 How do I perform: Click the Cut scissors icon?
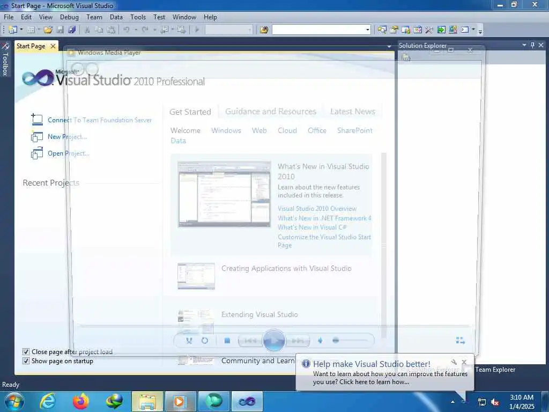tap(87, 30)
